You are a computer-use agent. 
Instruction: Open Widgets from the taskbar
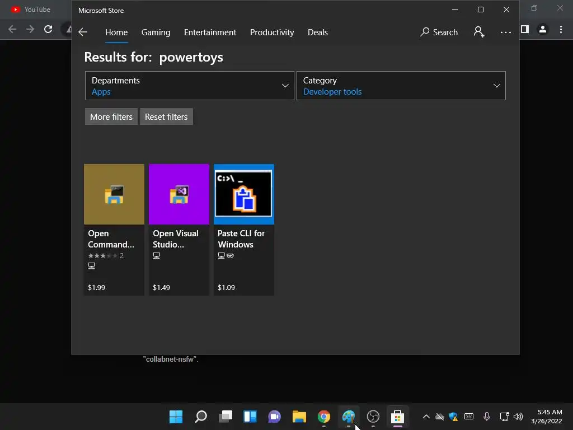250,417
